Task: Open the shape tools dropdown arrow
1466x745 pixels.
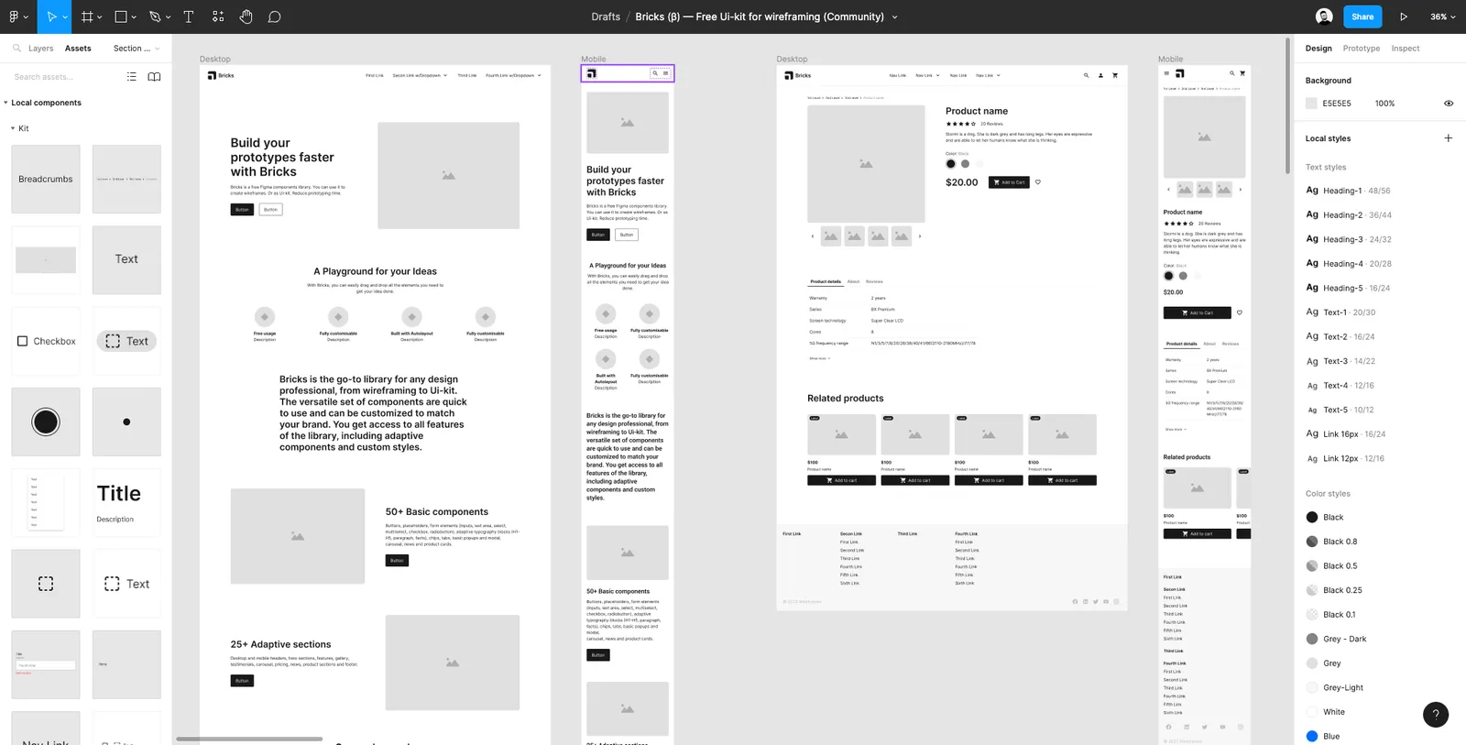Action: coord(134,17)
